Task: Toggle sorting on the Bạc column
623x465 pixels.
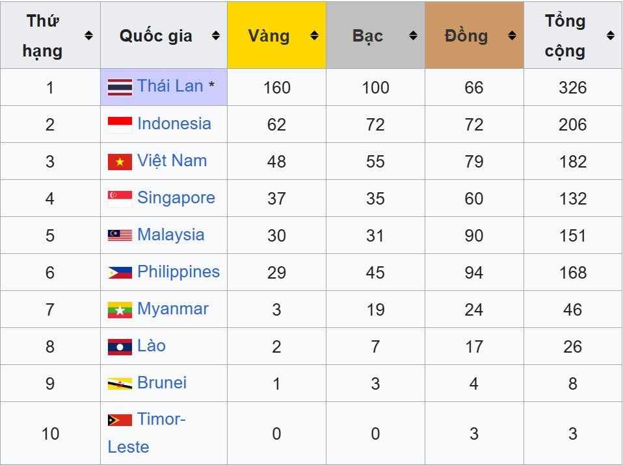Action: pos(415,36)
